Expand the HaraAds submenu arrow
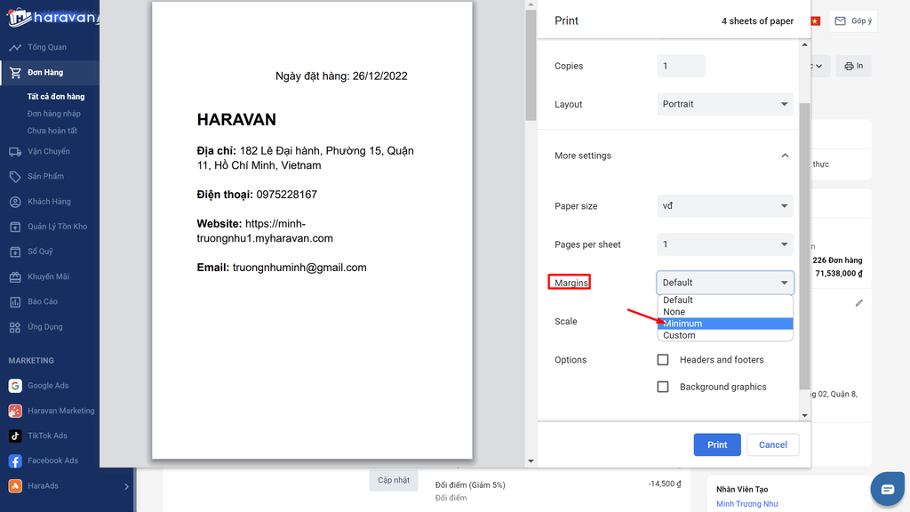 point(126,486)
